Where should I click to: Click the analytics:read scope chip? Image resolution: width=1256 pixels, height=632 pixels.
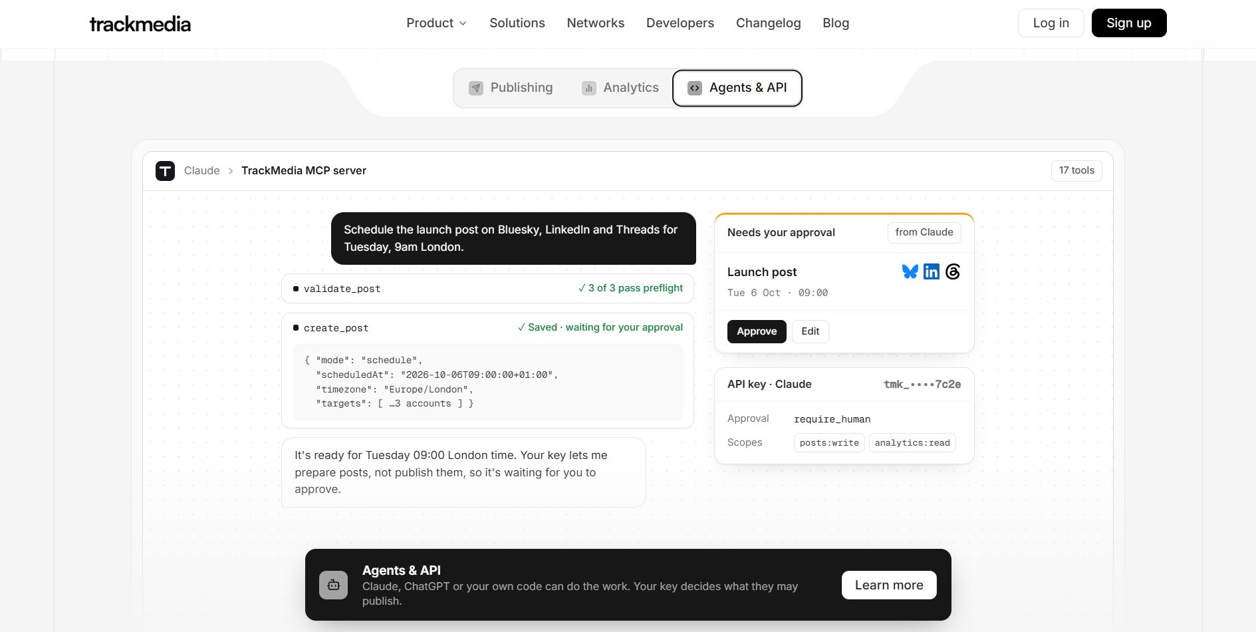pyautogui.click(x=912, y=443)
